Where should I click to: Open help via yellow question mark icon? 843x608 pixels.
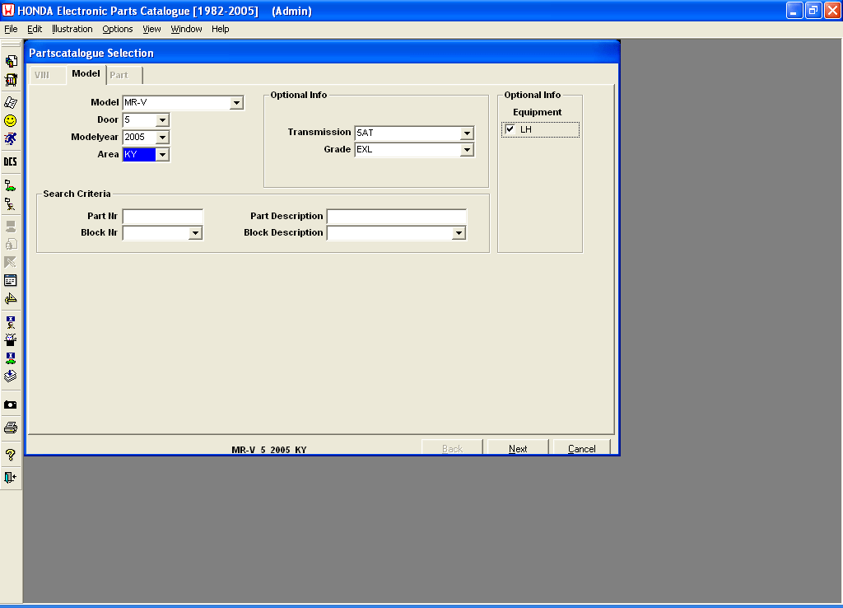11,455
